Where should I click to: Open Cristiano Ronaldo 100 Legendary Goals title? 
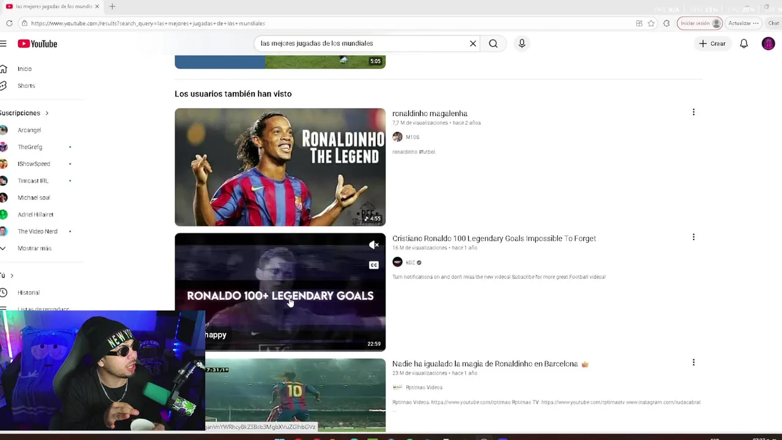(494, 238)
